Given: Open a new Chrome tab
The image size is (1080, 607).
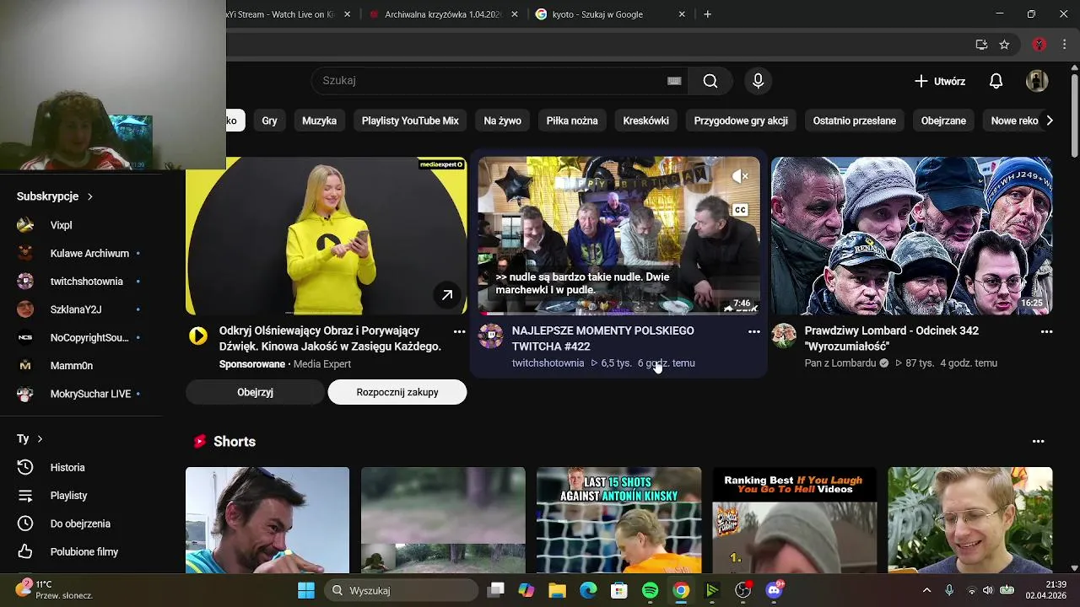Looking at the screenshot, I should click(x=707, y=14).
